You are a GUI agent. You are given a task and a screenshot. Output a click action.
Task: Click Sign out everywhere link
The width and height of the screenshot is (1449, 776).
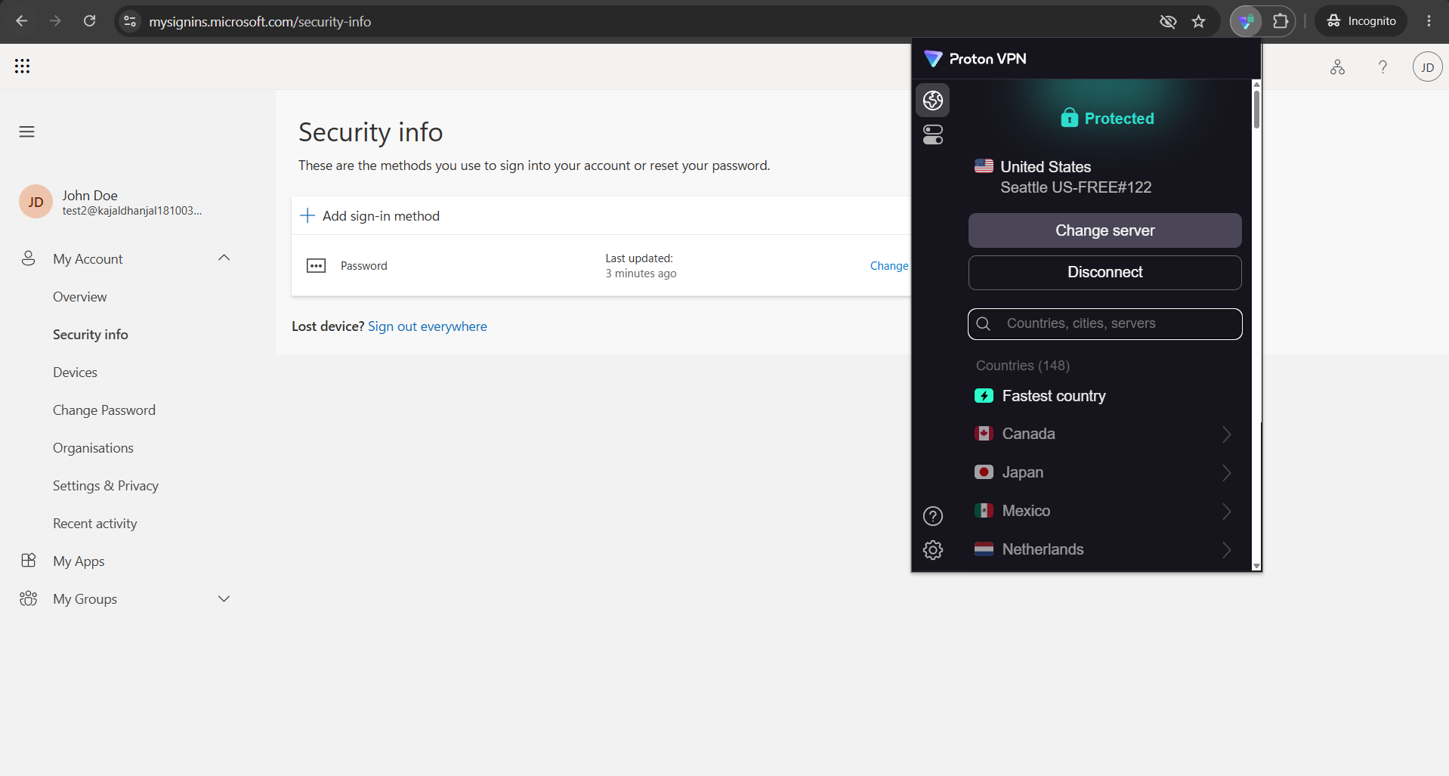tap(428, 326)
